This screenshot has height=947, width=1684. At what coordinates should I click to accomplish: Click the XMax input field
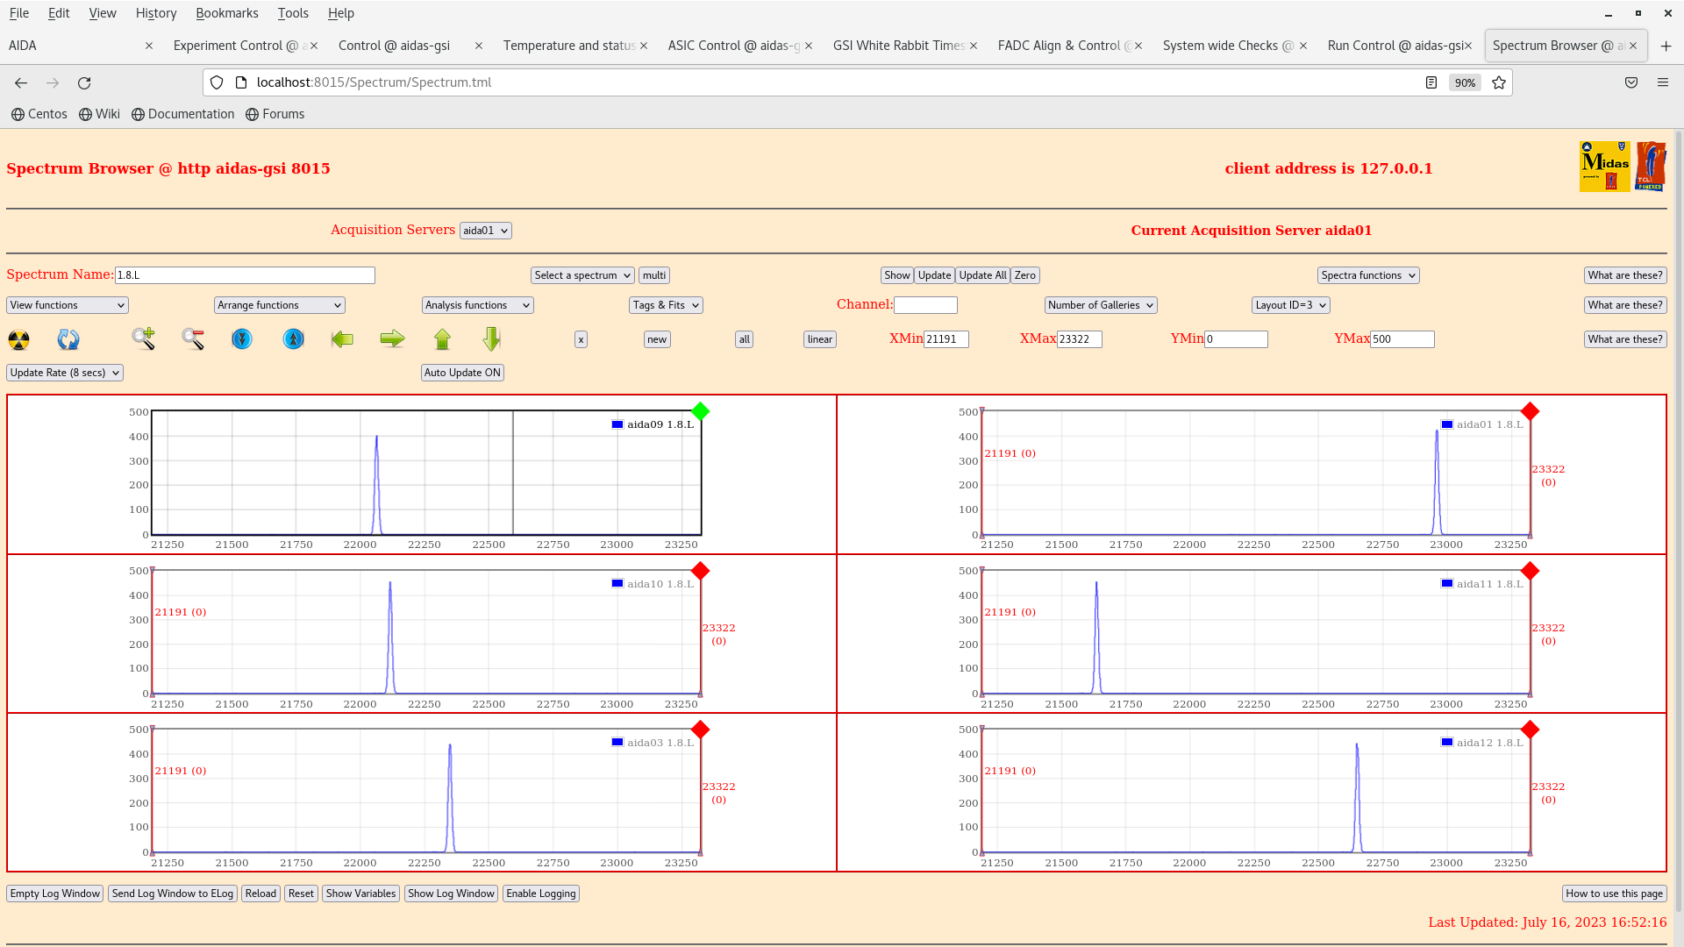1079,339
